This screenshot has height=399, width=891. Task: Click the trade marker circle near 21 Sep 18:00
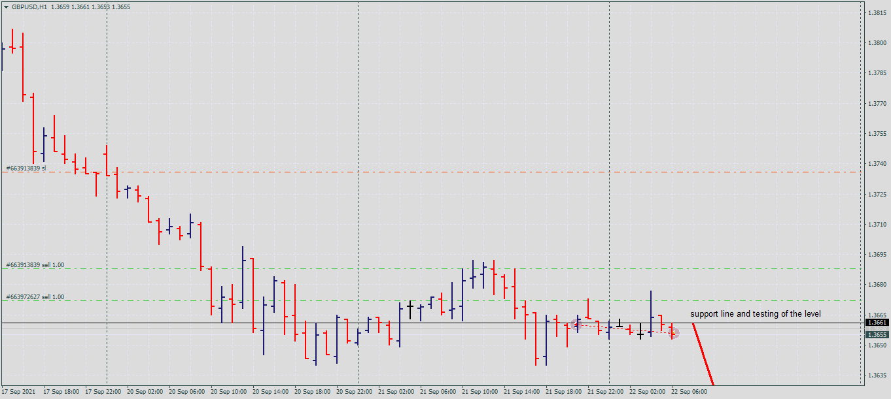(x=576, y=324)
